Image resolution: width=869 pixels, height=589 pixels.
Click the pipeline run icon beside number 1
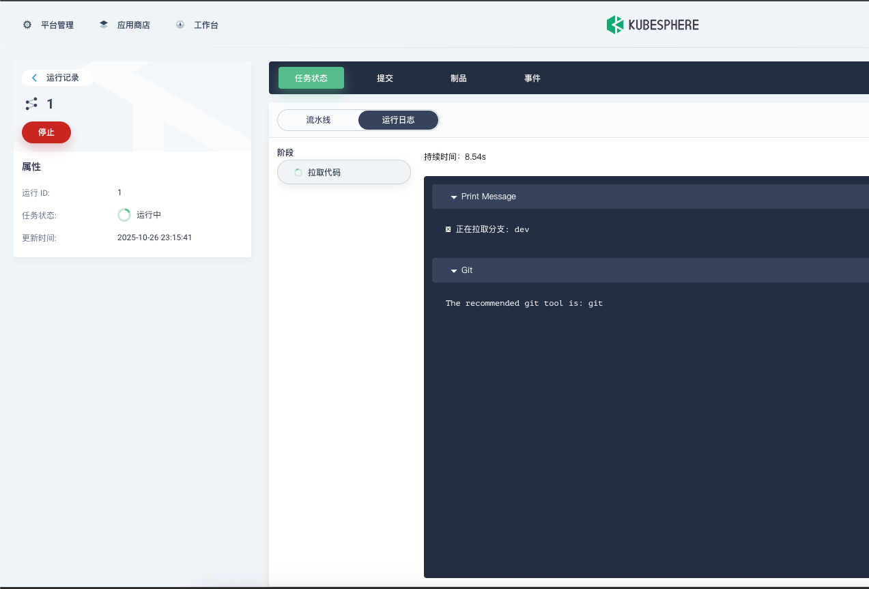click(31, 104)
